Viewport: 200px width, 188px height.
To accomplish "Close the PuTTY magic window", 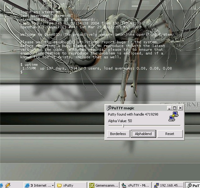I will (x=180, y=108).
